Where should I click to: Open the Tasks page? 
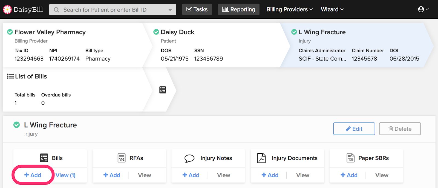197,9
